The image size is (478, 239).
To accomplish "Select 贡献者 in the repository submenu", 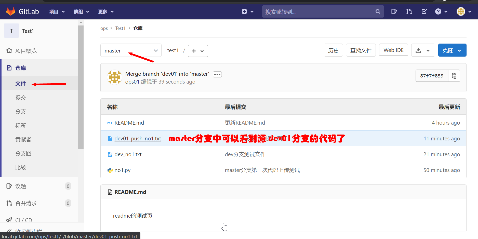I will [x=23, y=140].
